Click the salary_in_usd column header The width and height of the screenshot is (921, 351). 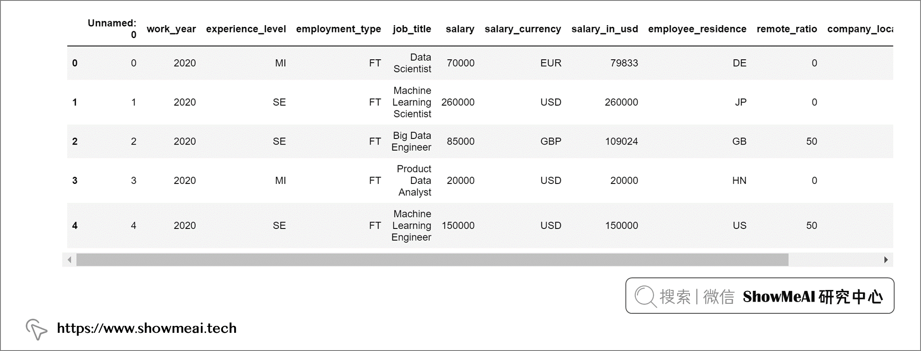tap(604, 29)
